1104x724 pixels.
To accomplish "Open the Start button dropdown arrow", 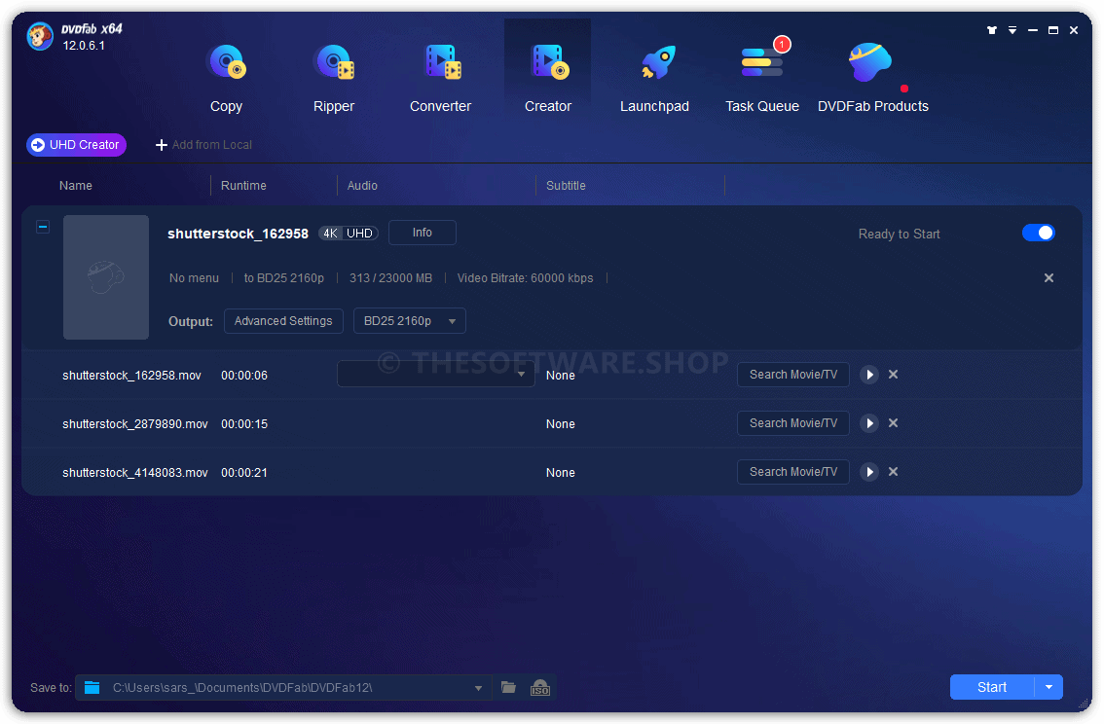I will pyautogui.click(x=1049, y=687).
